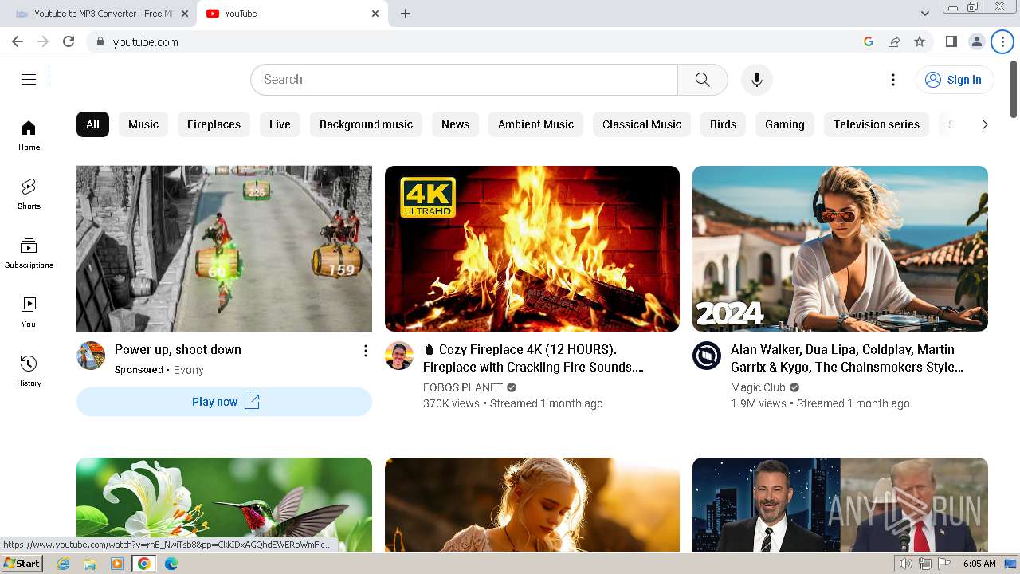Go to Home in the sidebar
This screenshot has width=1020, height=574.
click(x=29, y=136)
